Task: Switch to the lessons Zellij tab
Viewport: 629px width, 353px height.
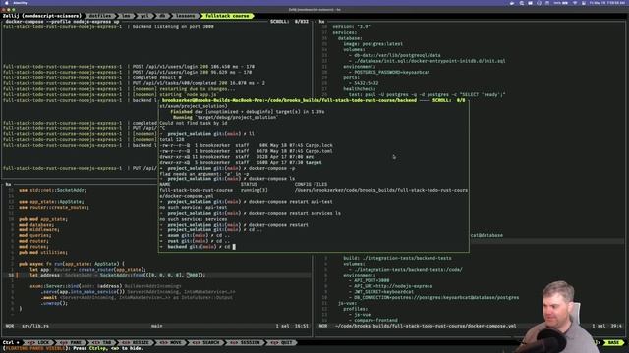Action: [x=186, y=16]
